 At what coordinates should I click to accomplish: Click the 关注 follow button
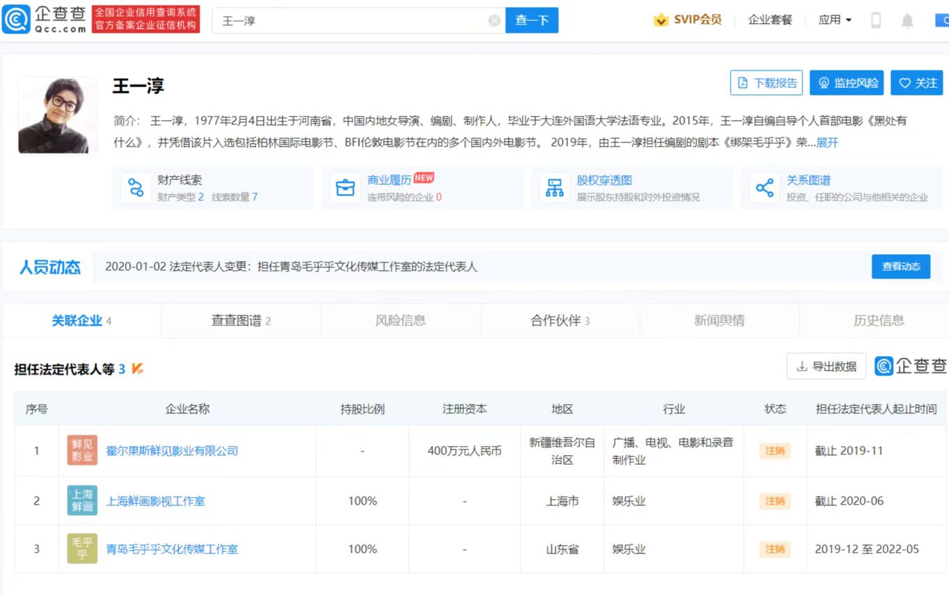917,83
